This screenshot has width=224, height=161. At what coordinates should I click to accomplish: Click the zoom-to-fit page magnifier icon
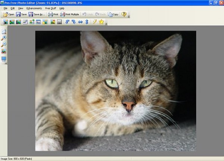tap(4, 32)
